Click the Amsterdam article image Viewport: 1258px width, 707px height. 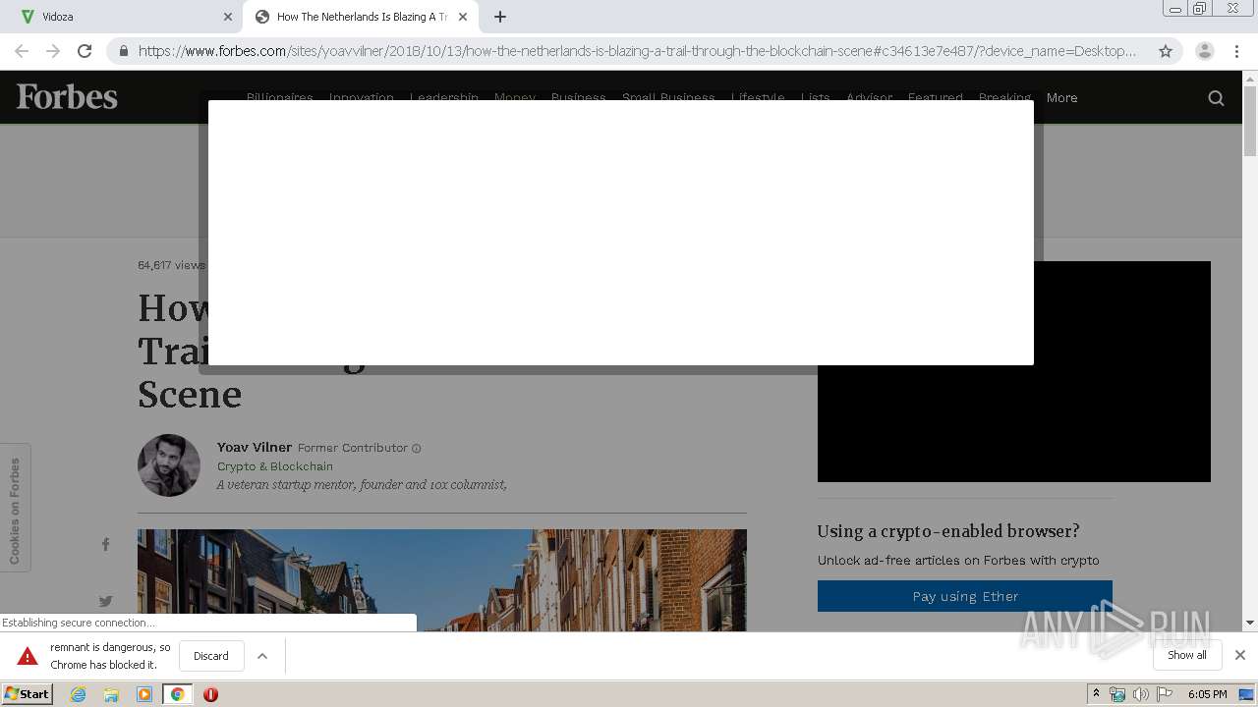click(442, 580)
